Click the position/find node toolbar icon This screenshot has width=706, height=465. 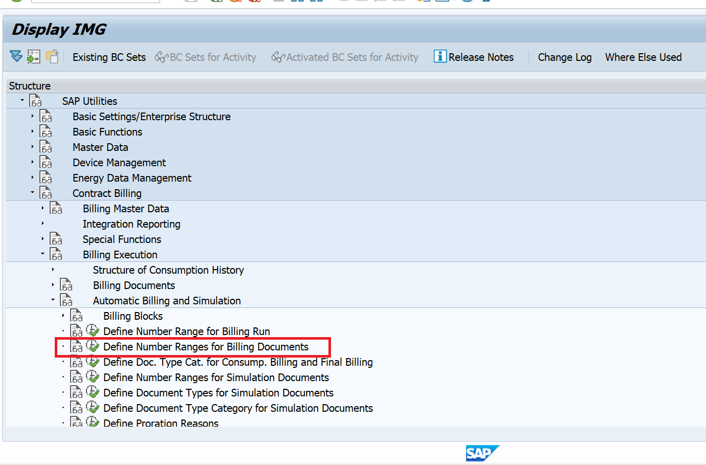34,56
